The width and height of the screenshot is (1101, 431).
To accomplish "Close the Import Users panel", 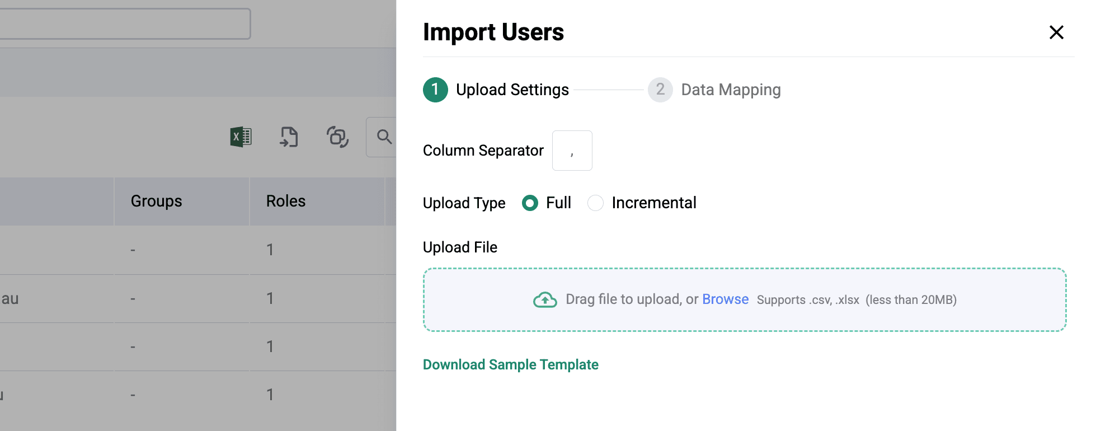I will [x=1056, y=32].
